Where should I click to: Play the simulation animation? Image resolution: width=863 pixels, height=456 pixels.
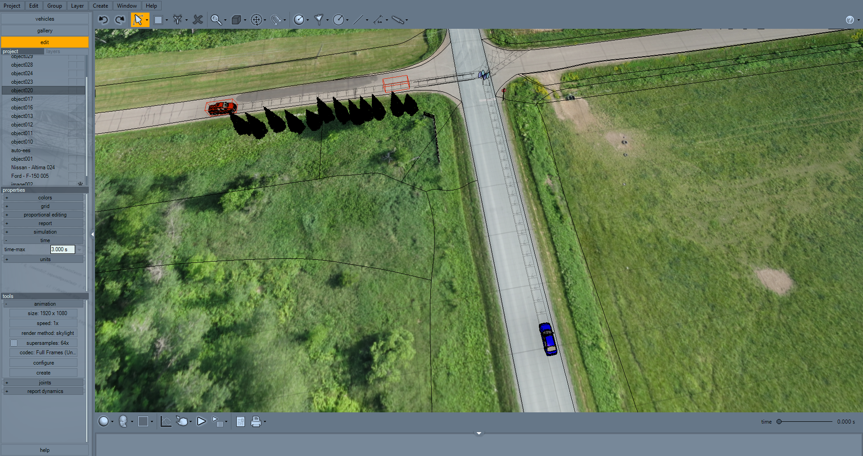(201, 421)
